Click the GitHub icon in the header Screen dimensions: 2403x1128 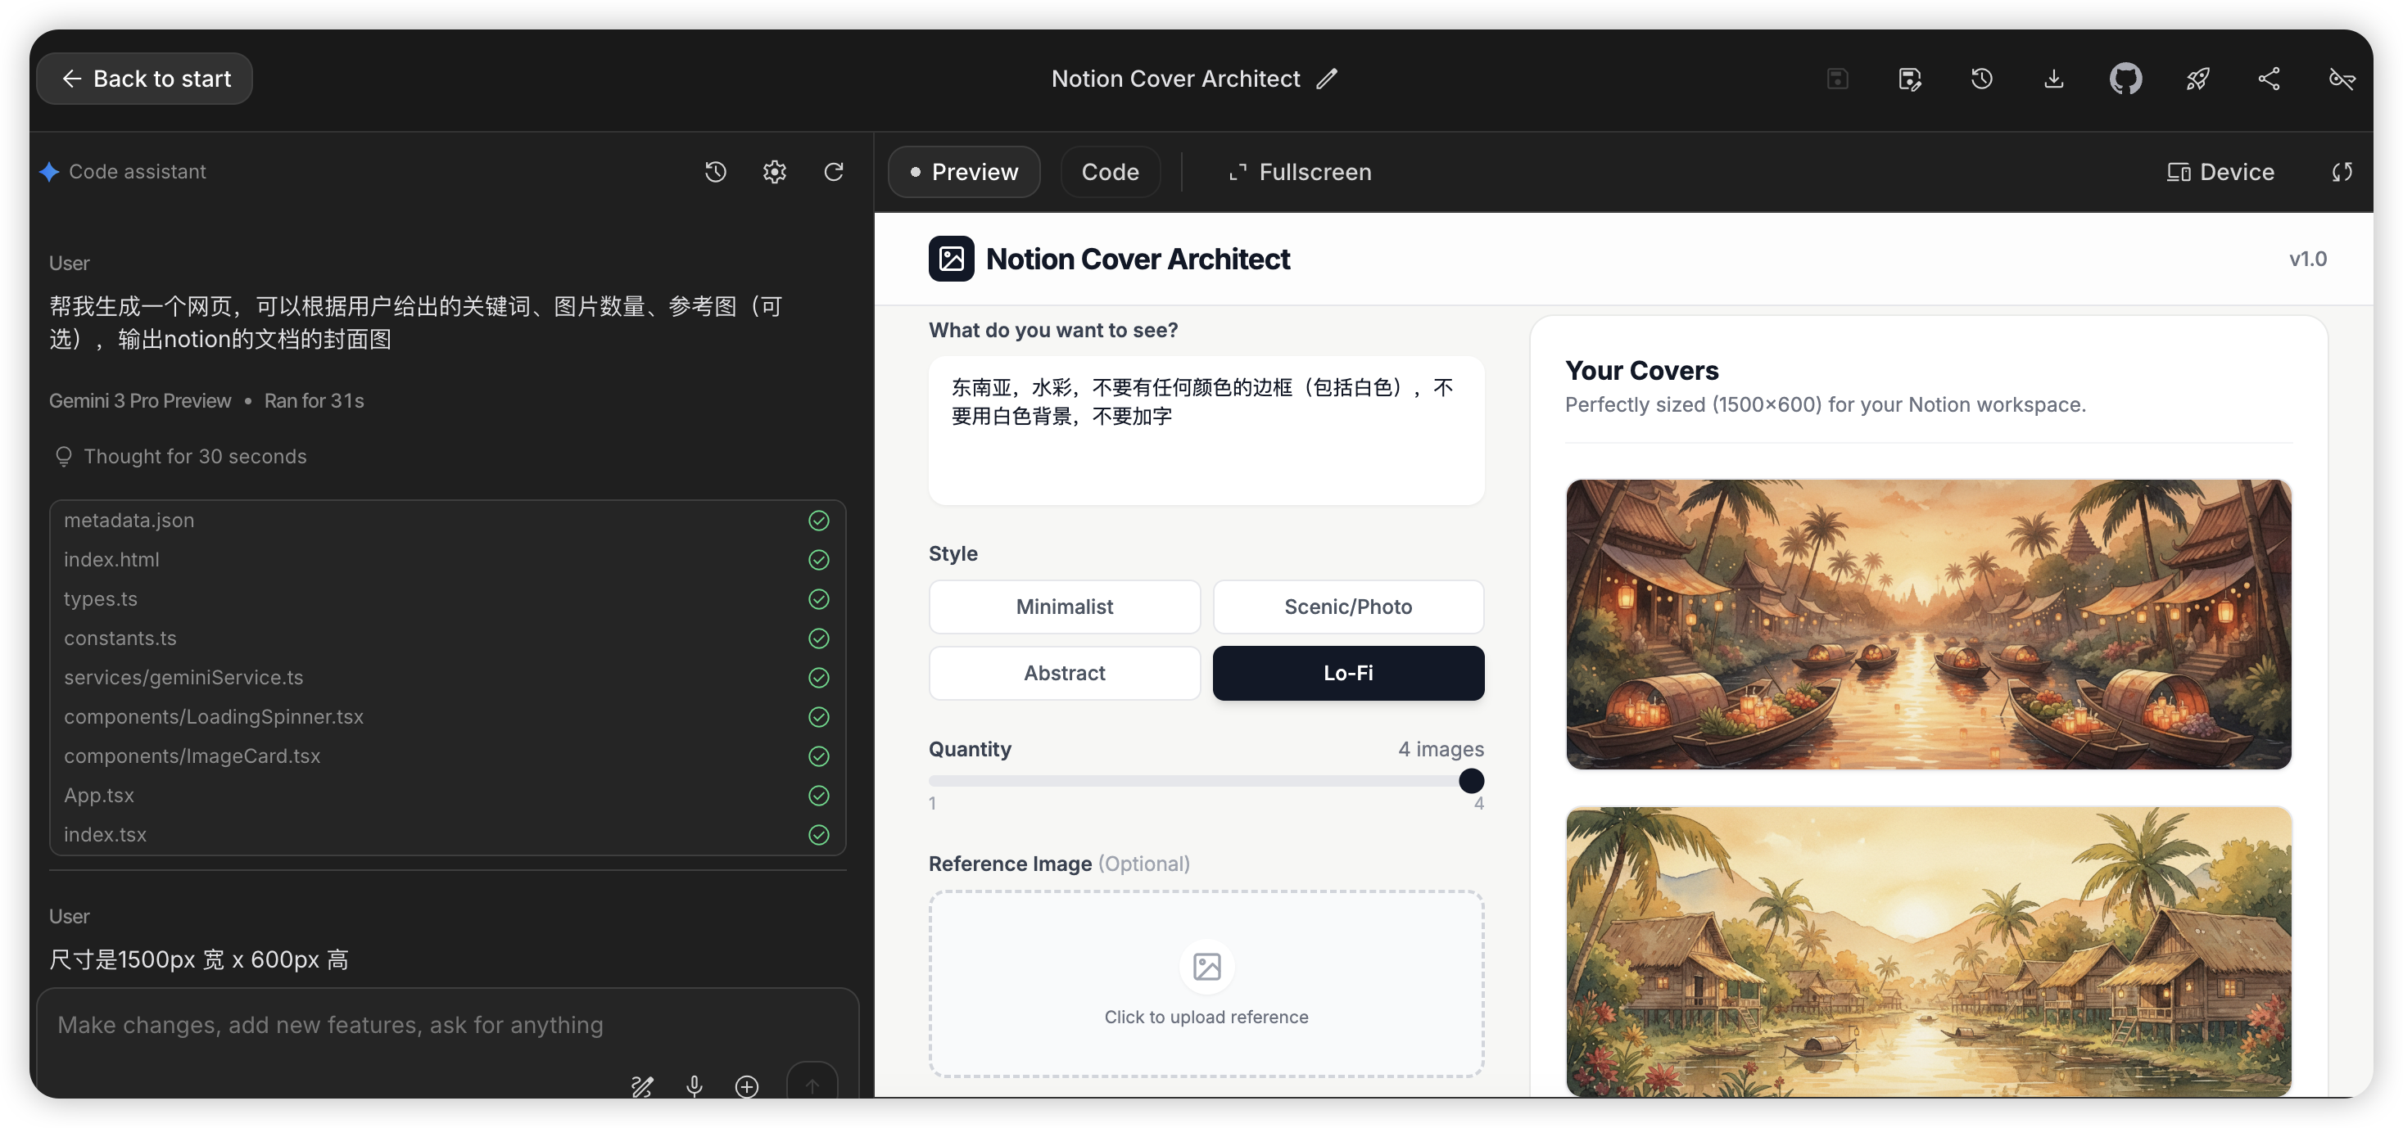[x=2125, y=79]
